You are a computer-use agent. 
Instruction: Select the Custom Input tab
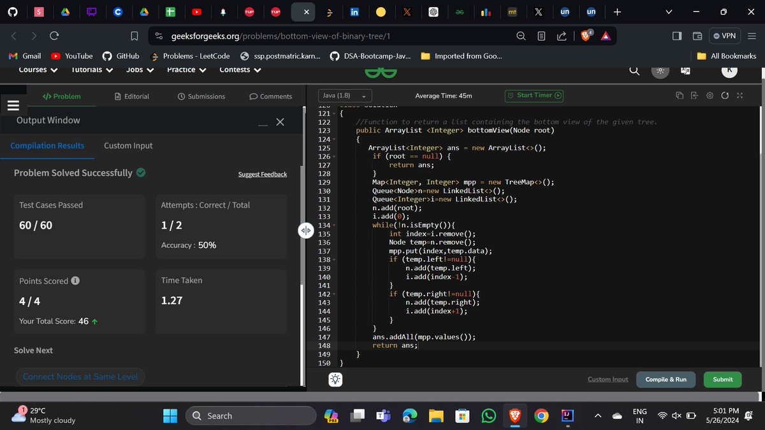[x=128, y=145]
